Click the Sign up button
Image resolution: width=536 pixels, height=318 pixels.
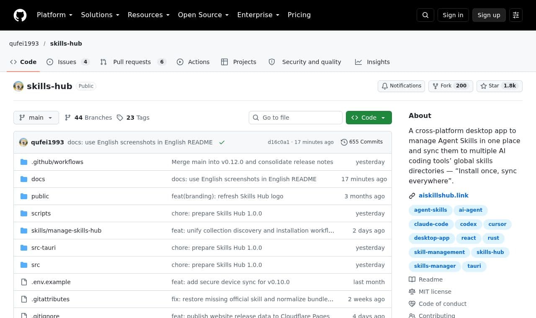click(489, 15)
